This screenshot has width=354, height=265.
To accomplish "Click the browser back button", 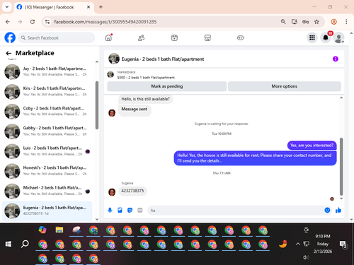I will click(x=8, y=22).
